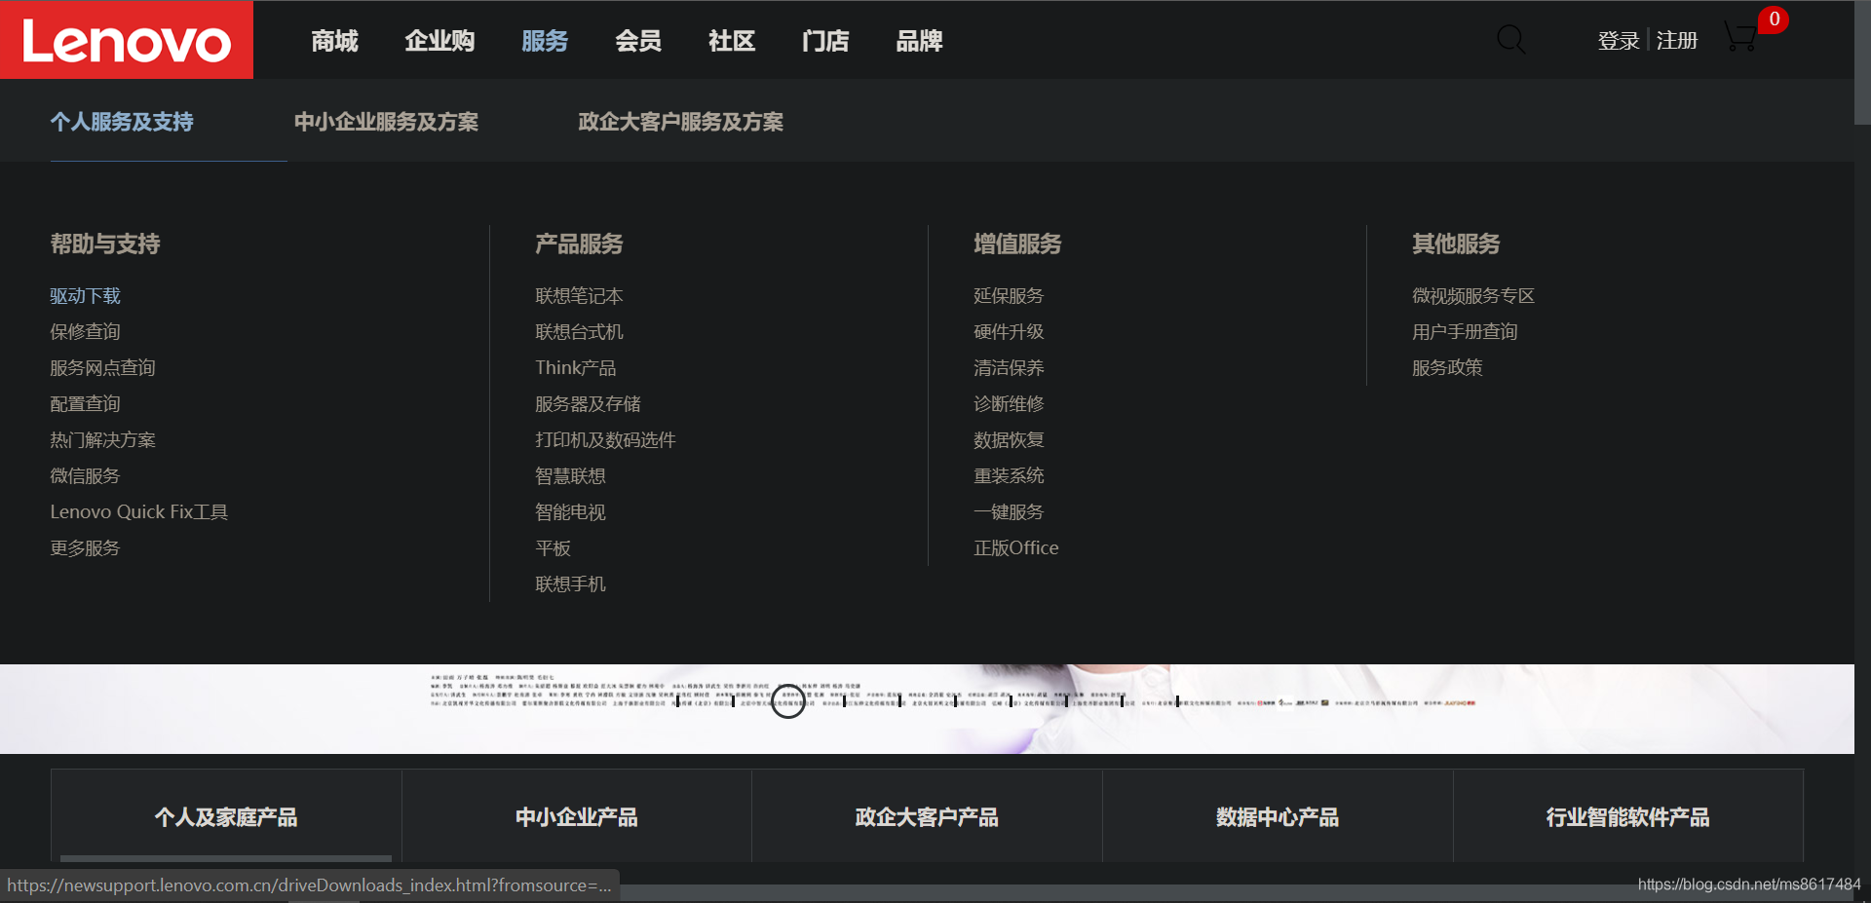Select the 数据中心产品 tab

click(1278, 816)
